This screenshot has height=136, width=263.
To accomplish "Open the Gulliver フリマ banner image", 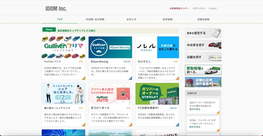I will pos(63,47).
